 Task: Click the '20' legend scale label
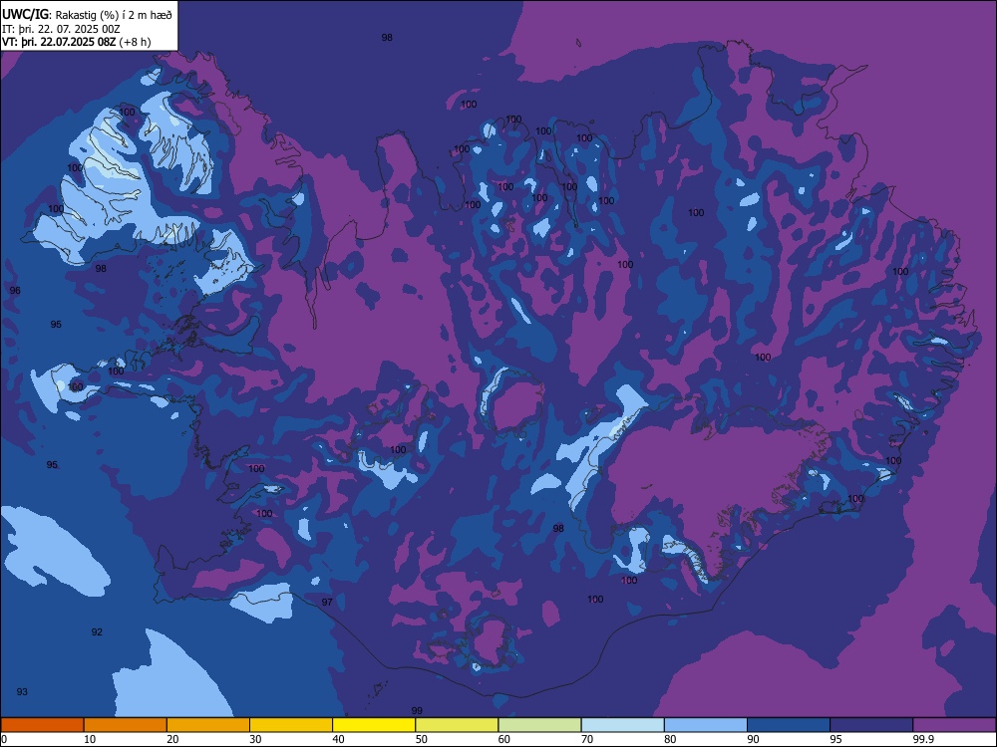[x=172, y=739]
